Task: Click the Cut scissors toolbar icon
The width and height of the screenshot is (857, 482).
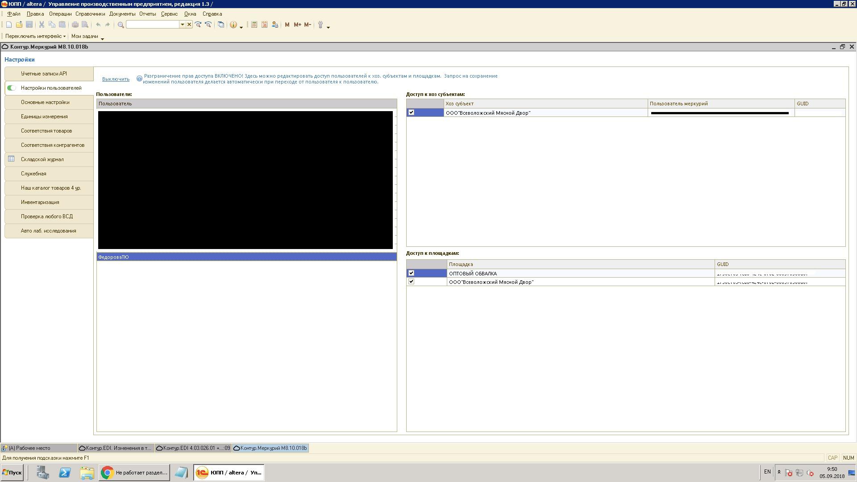Action: 42,25
